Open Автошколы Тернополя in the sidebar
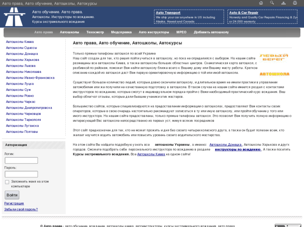 (23, 120)
